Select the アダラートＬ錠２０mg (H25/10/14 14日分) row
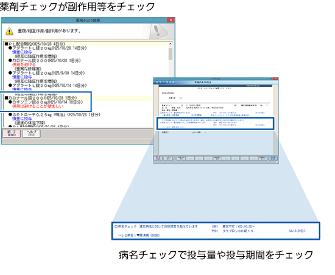335x275 pixels. pos(48,86)
